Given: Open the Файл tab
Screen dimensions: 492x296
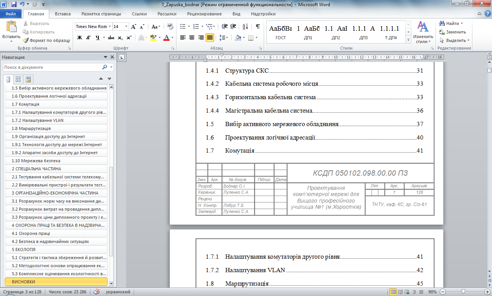Looking at the screenshot, I should (10, 14).
